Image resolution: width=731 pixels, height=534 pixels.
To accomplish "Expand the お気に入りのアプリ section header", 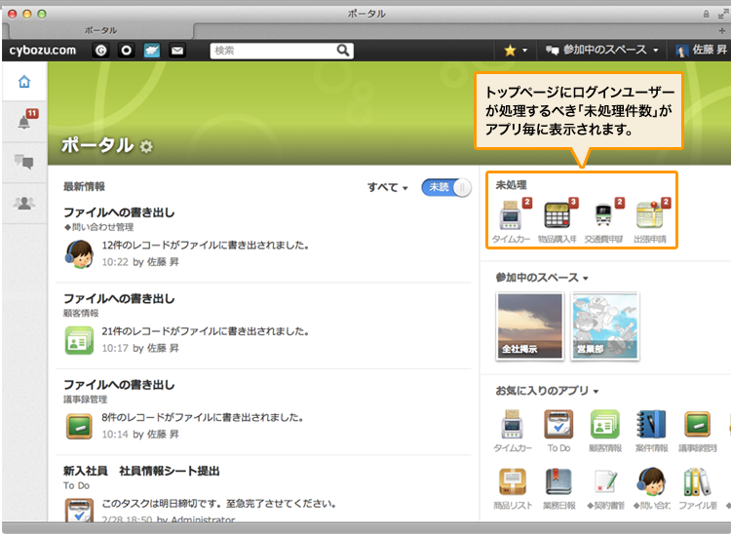I will [546, 391].
